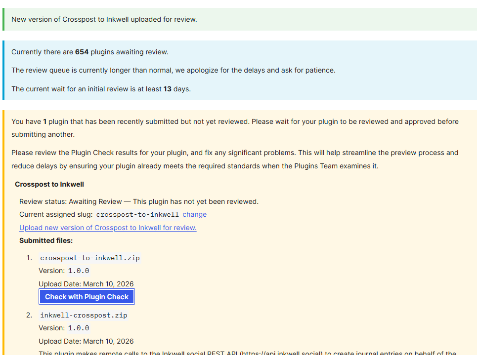480x355 pixels.
Task: Open Upload new version of Crosspost to Inkwell link
Action: tap(108, 228)
